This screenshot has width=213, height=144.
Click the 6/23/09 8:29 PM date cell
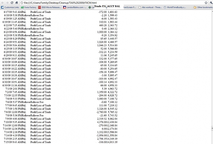click(12, 39)
